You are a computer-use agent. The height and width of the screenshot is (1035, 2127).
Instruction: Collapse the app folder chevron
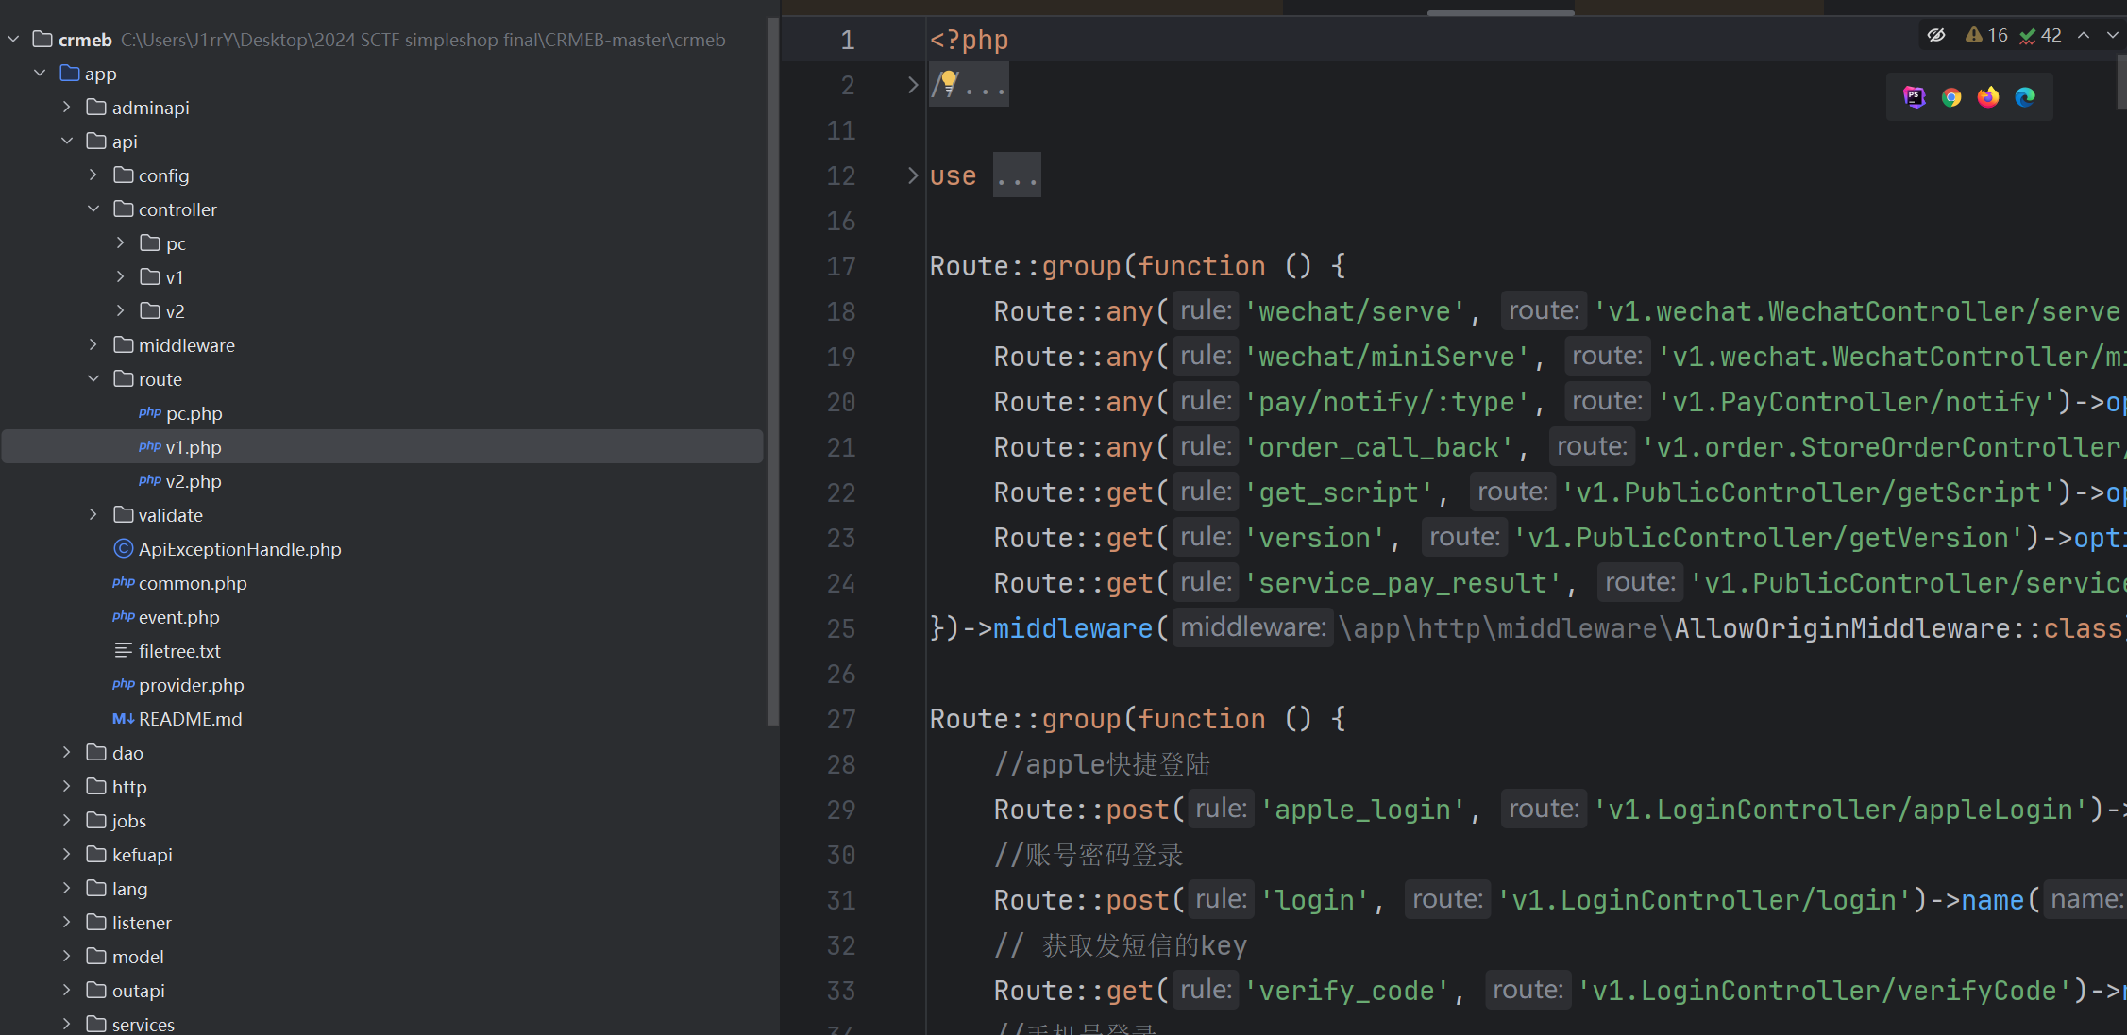[40, 73]
